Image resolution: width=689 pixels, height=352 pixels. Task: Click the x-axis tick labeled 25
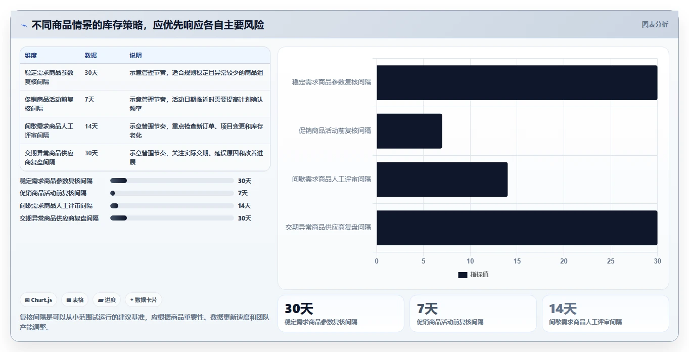[x=611, y=261]
